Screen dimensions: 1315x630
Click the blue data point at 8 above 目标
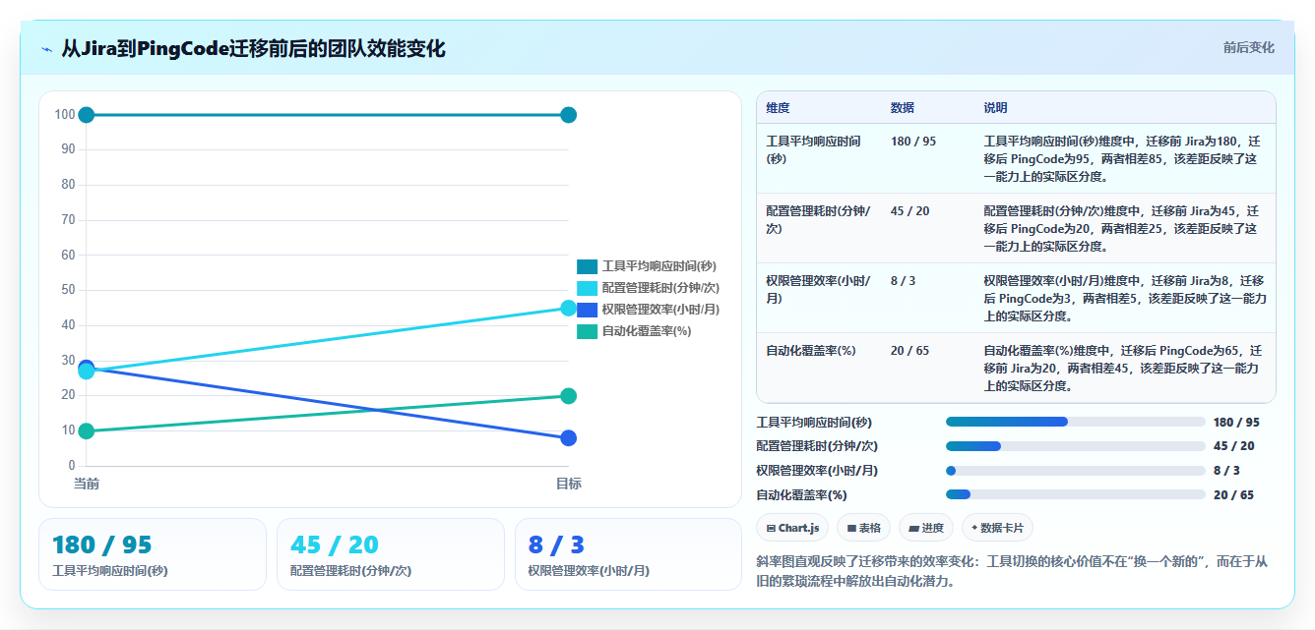pyautogui.click(x=568, y=438)
